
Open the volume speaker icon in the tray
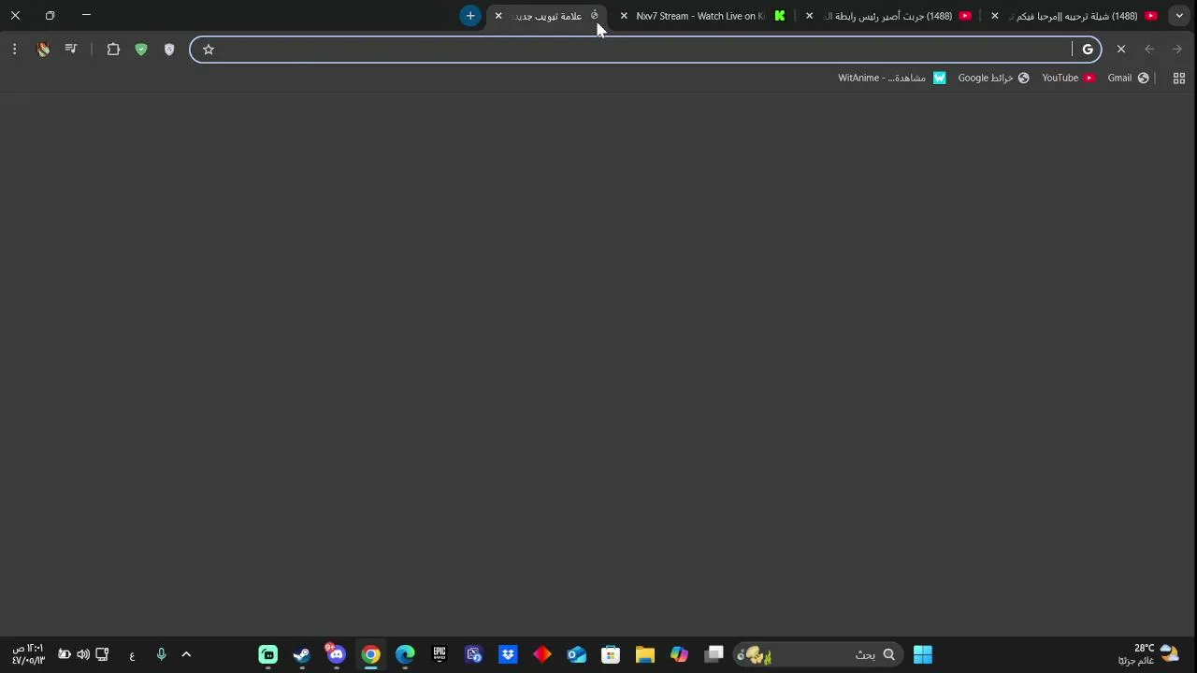click(x=83, y=654)
